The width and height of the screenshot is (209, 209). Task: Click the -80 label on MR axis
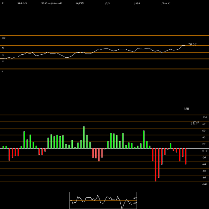click(204, 178)
